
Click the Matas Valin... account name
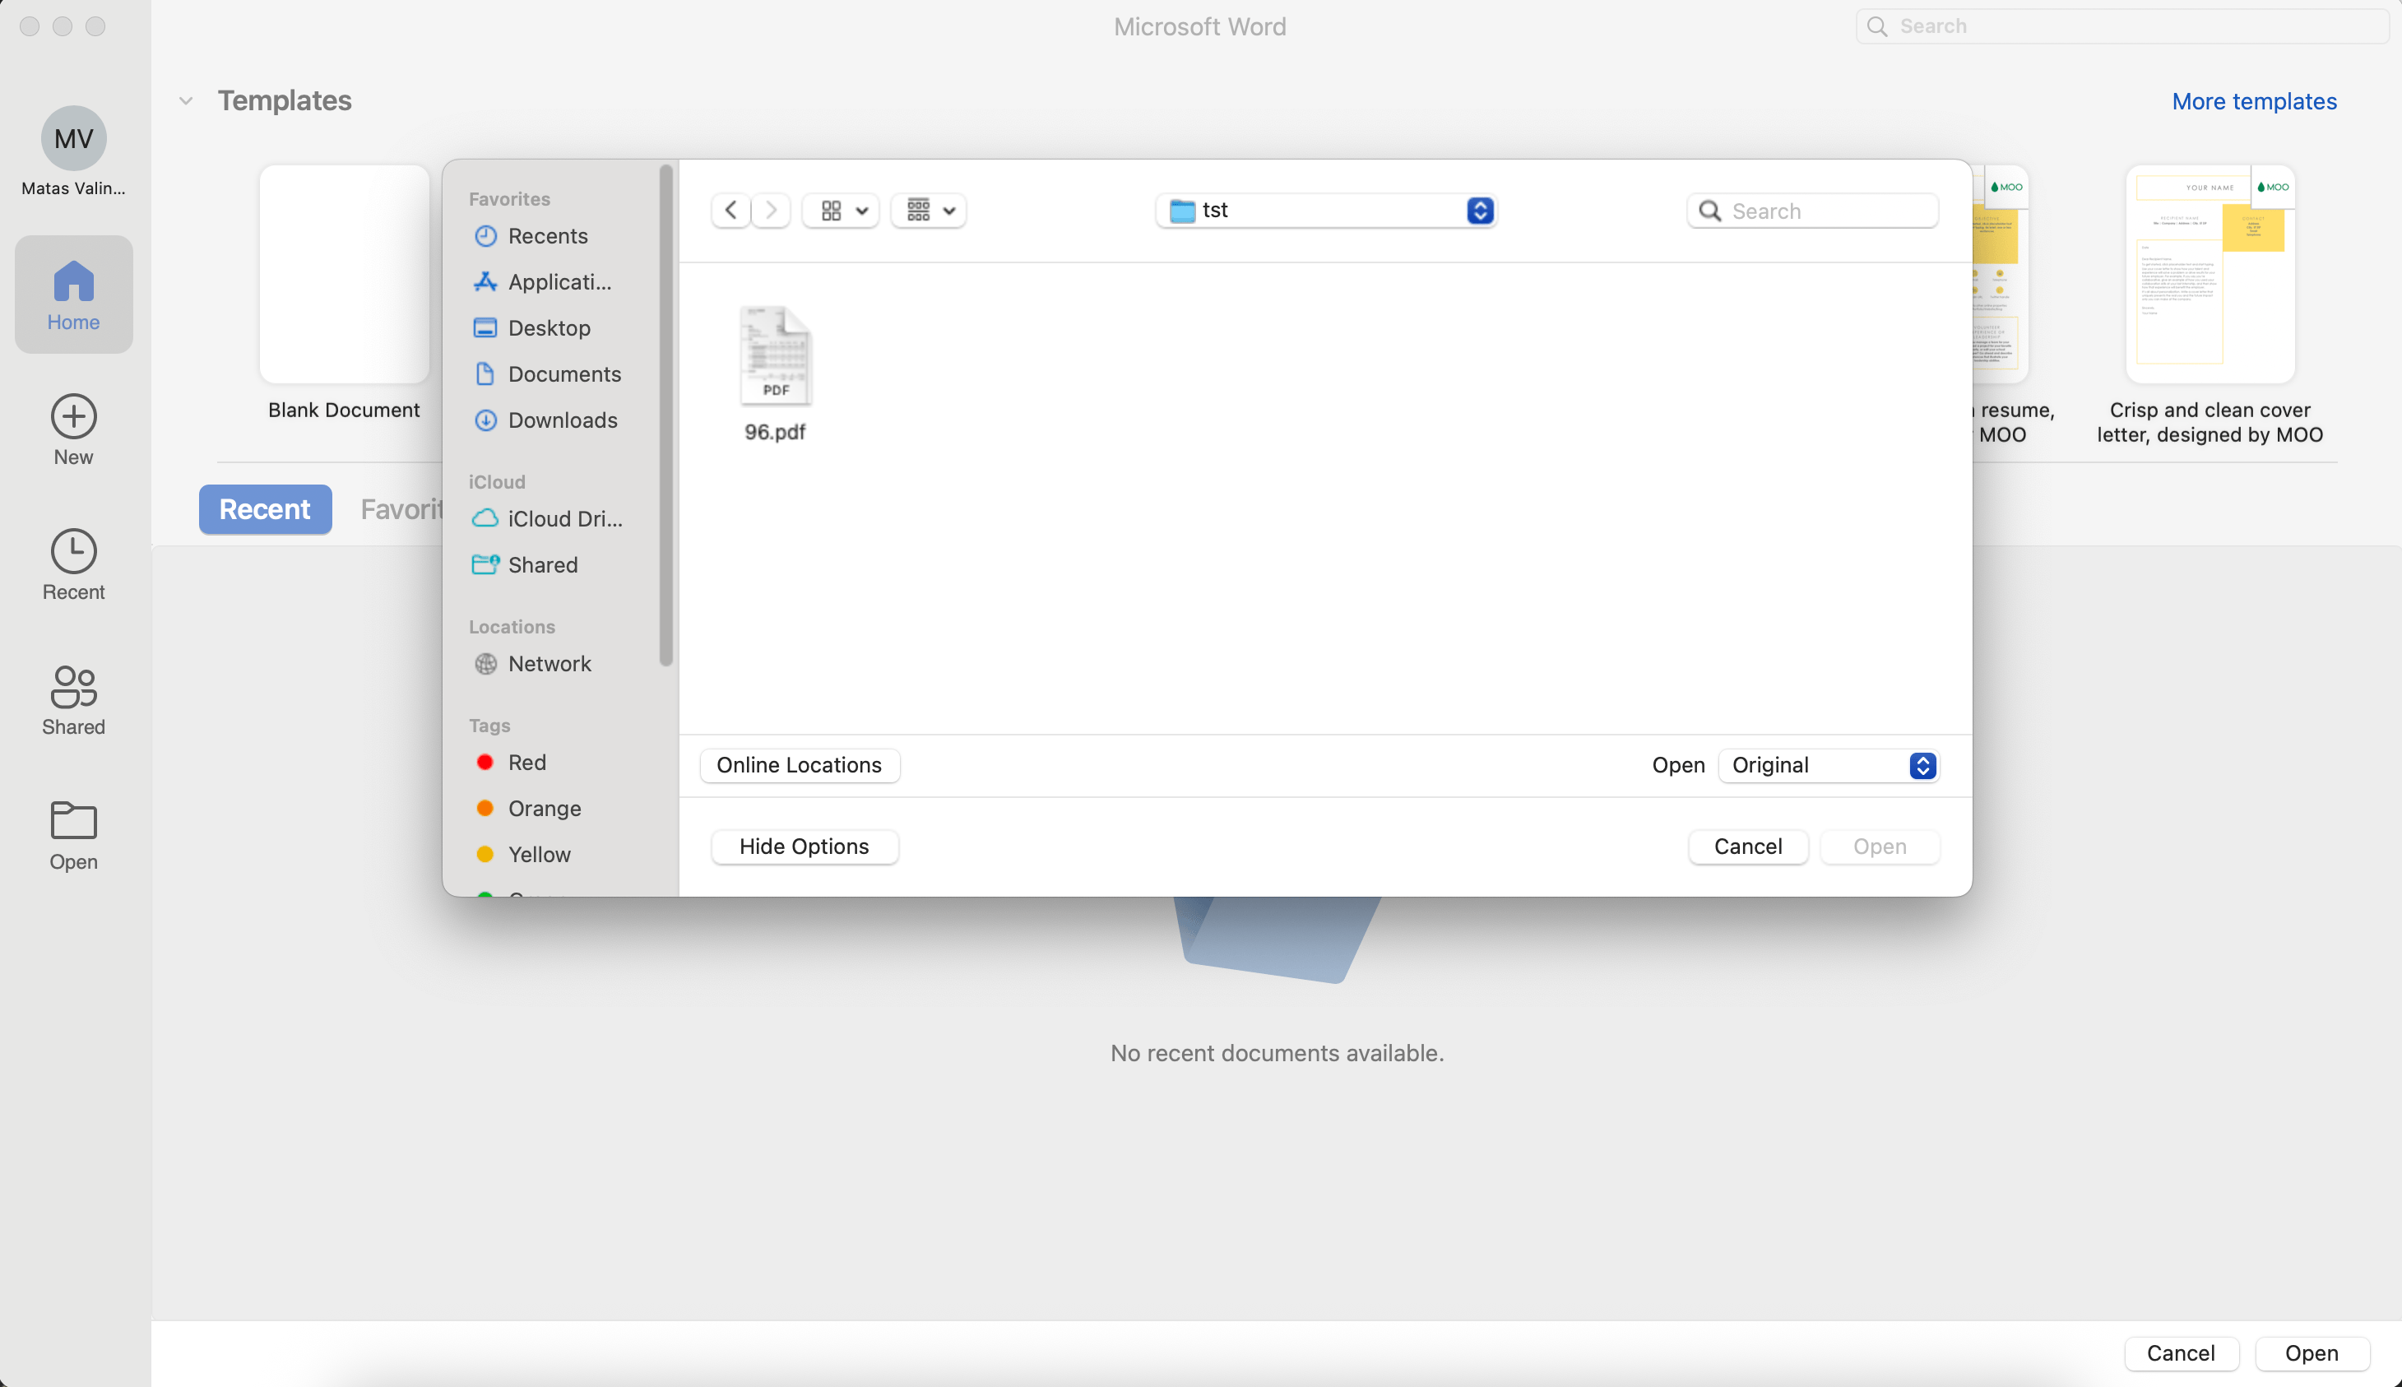73,188
